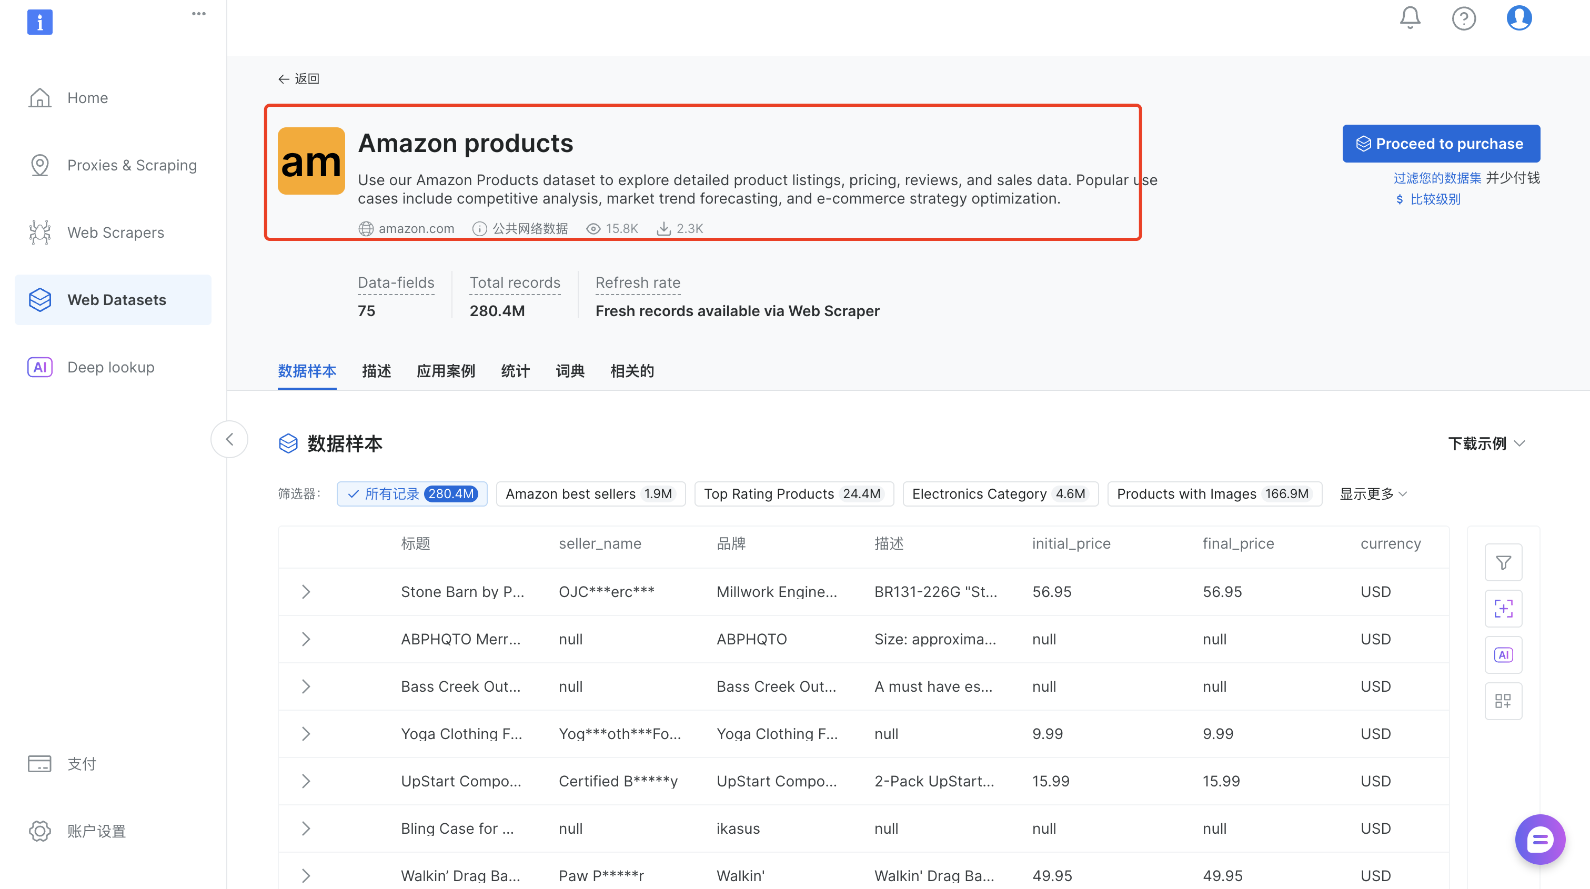Click Proceed to purchase button
1590x889 pixels.
(x=1441, y=144)
